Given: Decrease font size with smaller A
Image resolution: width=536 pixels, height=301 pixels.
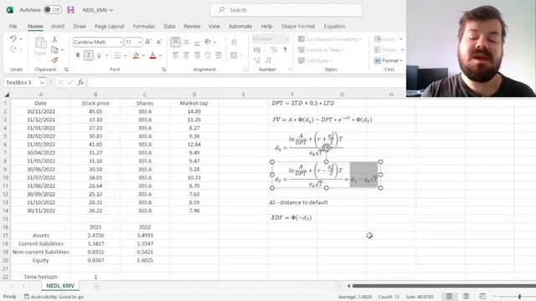Looking at the screenshot, I should tap(159, 42).
